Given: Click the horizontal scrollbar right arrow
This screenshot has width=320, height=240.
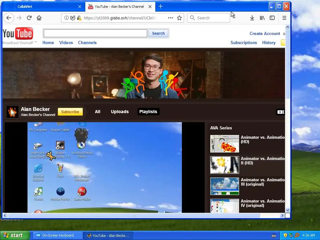Looking at the screenshot, I should coord(282,215).
